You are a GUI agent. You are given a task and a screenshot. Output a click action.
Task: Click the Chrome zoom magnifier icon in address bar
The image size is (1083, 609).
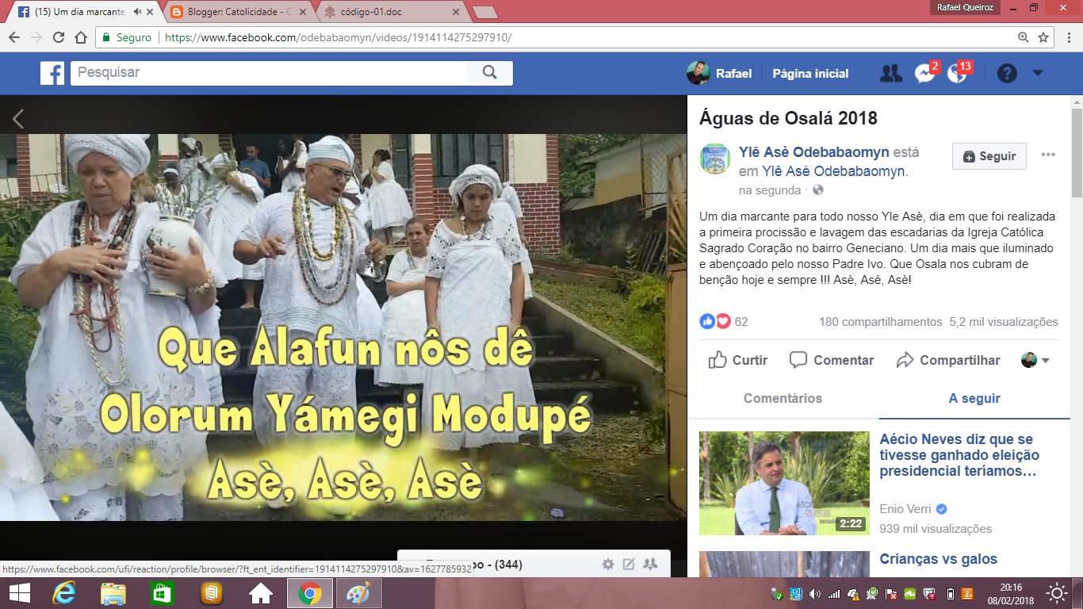tap(1024, 37)
